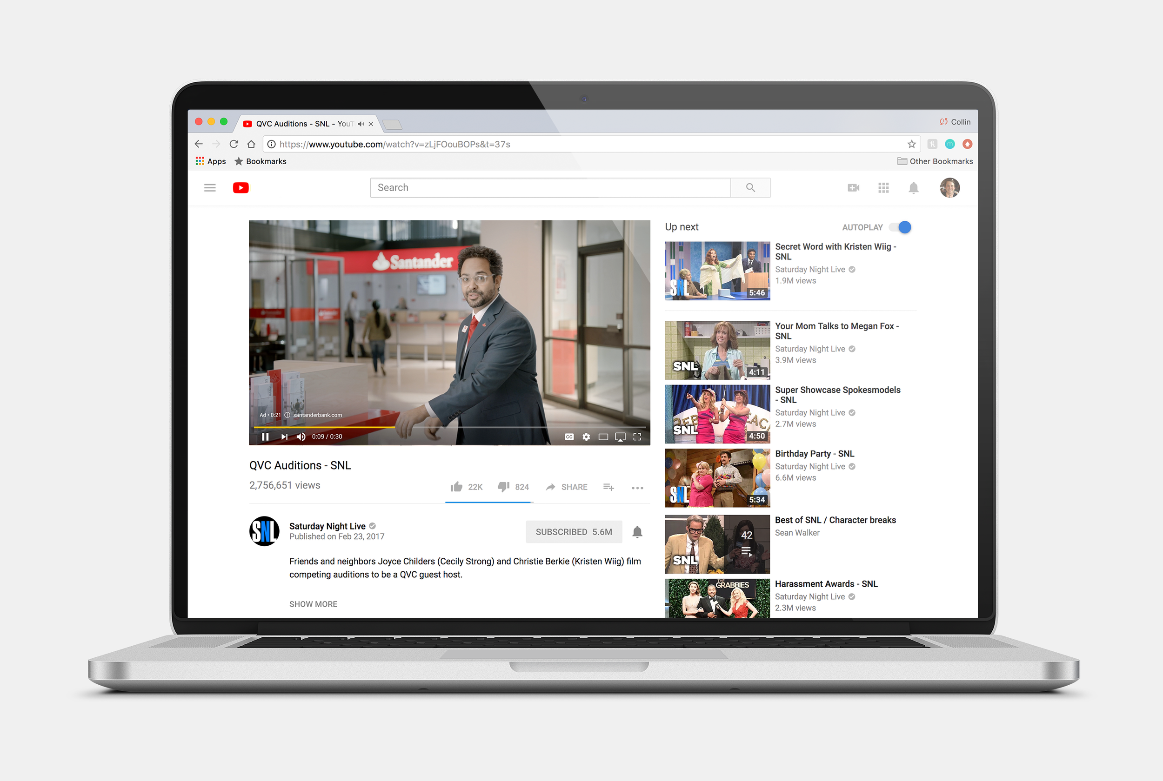Open the Apps bookmarks shortcut
This screenshot has height=781, width=1163.
click(211, 161)
